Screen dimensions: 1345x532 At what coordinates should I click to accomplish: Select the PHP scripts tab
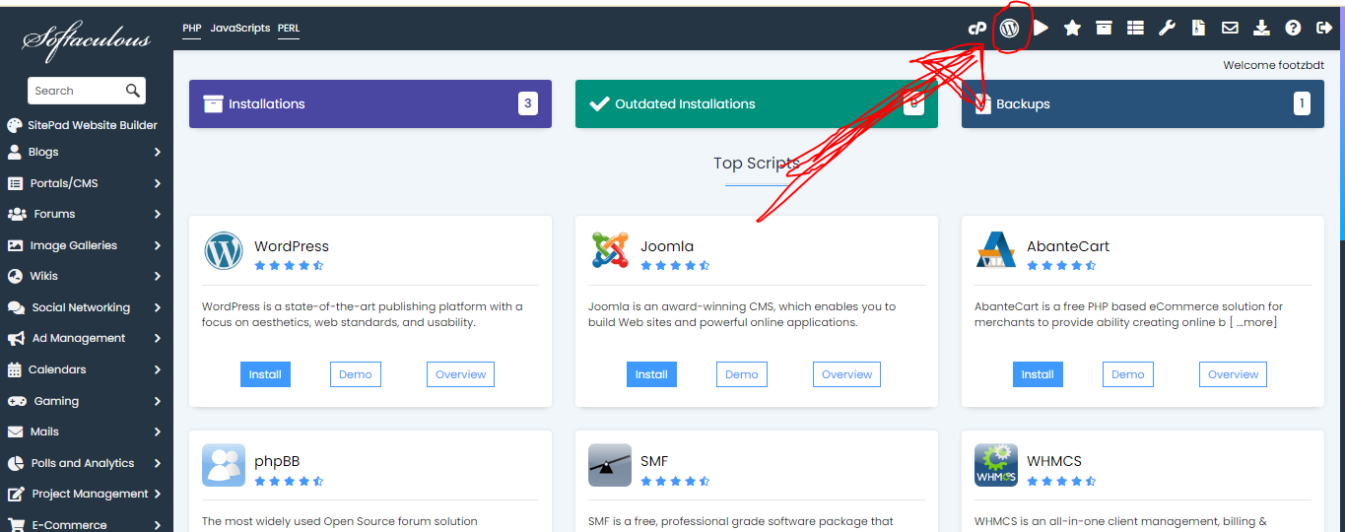[192, 28]
